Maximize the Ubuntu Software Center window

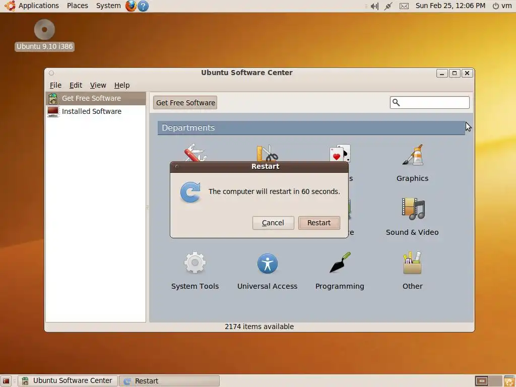coord(455,73)
